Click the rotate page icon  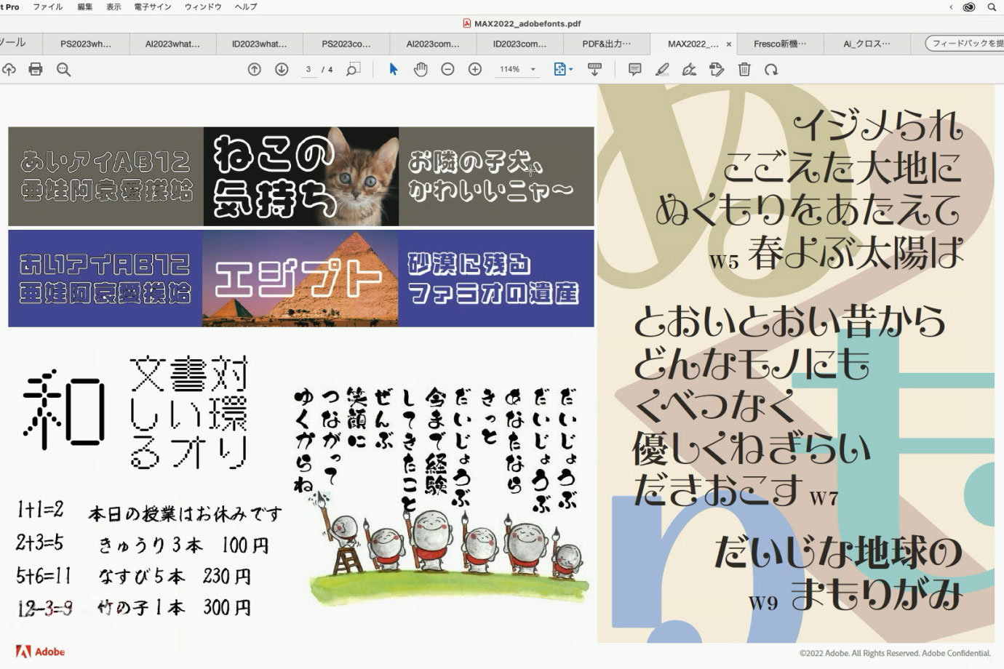point(771,69)
